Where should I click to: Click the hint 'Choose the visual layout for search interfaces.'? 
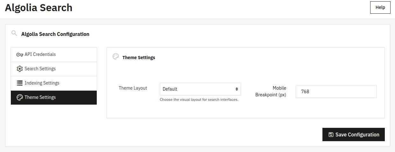coord(199,100)
